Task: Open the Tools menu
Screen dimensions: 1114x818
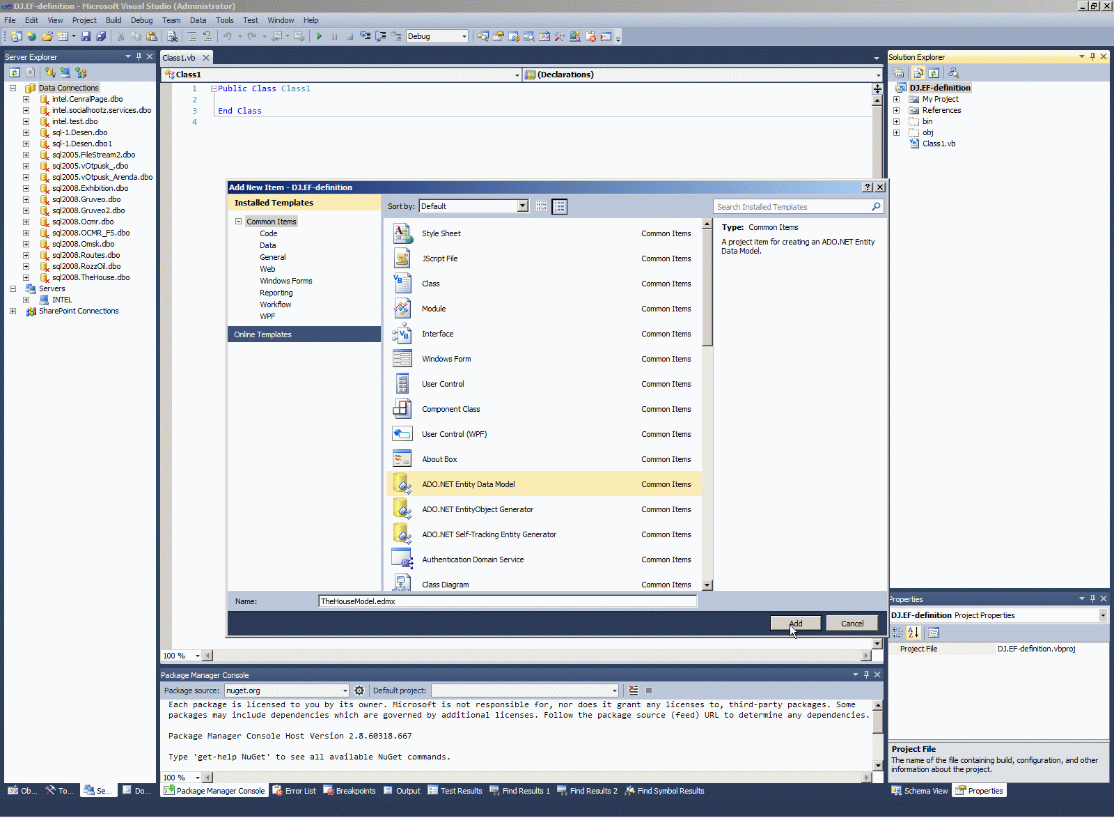Action: click(224, 20)
